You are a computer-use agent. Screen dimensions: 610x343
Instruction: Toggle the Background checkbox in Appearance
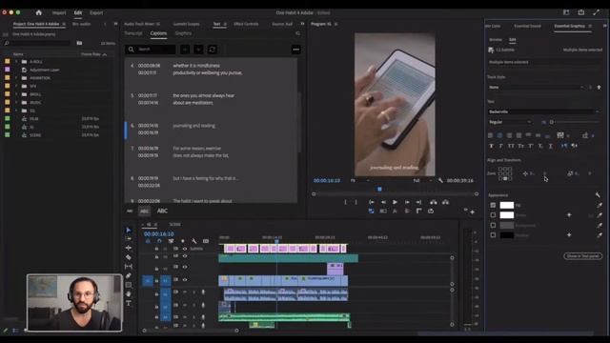tap(493, 225)
